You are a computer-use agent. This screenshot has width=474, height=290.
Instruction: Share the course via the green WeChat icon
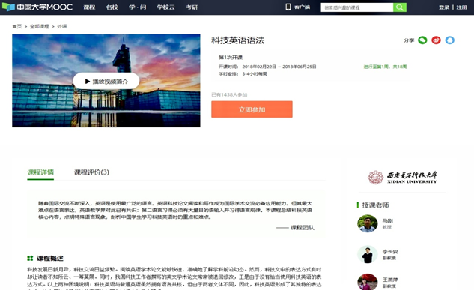coord(422,40)
